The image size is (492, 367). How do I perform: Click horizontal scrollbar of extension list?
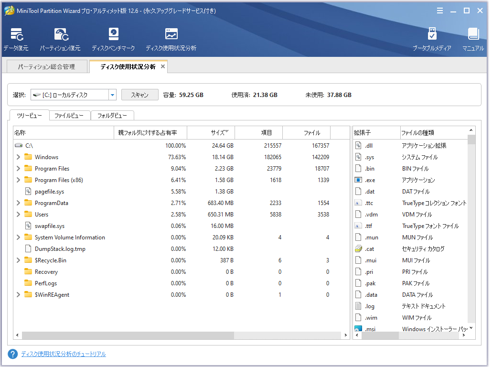[x=380, y=335]
